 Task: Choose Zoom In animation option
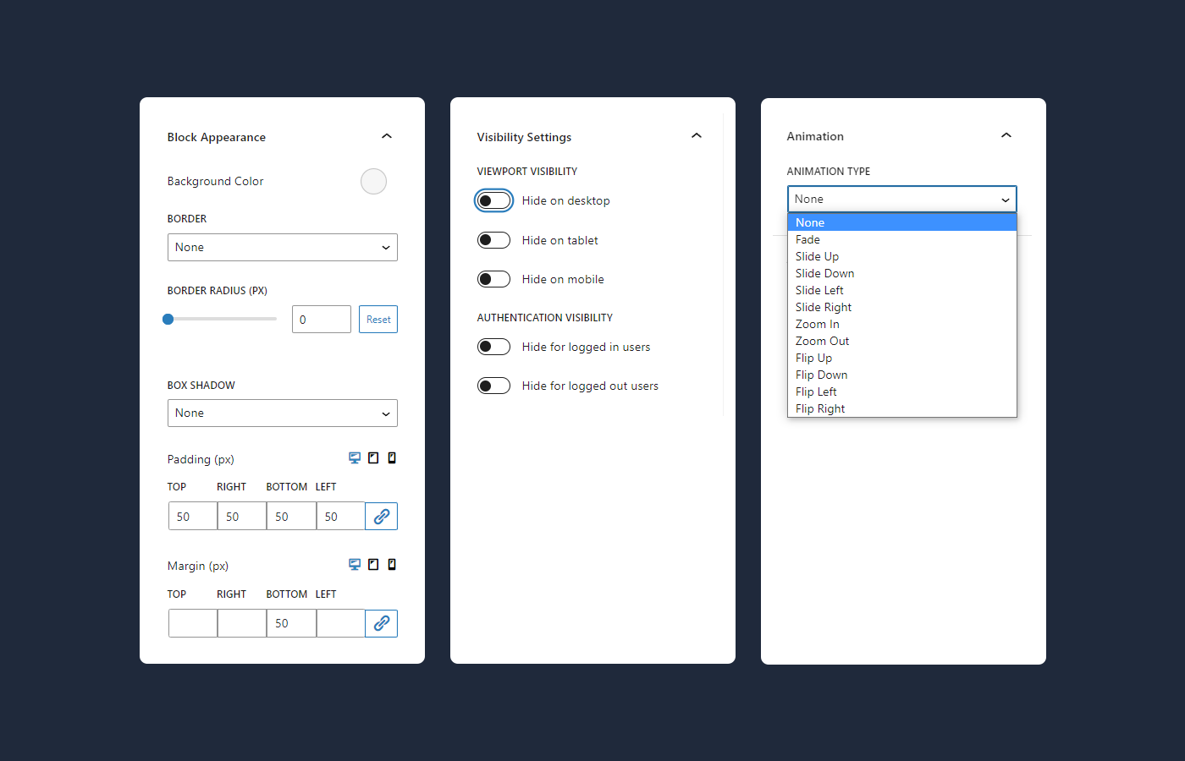click(x=902, y=324)
